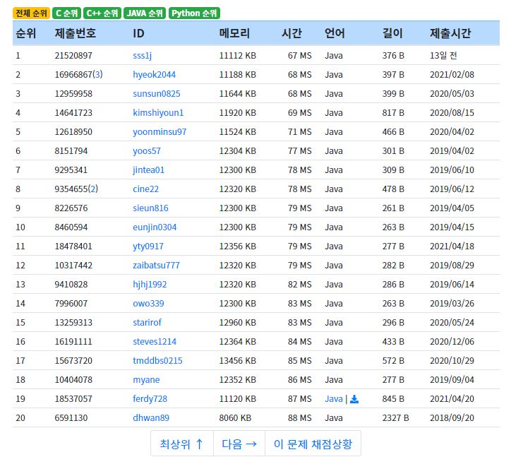Click memory value 13456 KB
Screen dimensions: 523x469
point(237,360)
